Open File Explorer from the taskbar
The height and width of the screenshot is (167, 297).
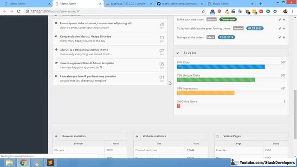[9, 163]
